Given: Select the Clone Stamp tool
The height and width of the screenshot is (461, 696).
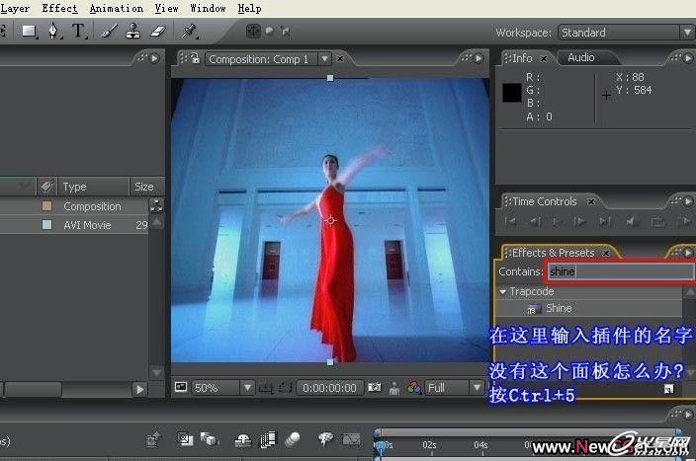Looking at the screenshot, I should coord(132,32).
